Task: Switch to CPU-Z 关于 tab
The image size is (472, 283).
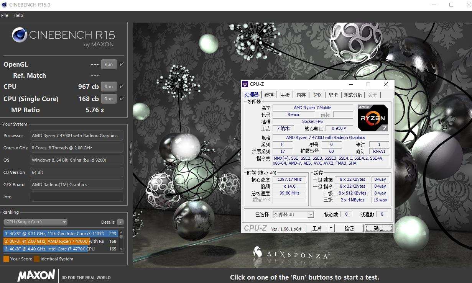Action: 372,95
